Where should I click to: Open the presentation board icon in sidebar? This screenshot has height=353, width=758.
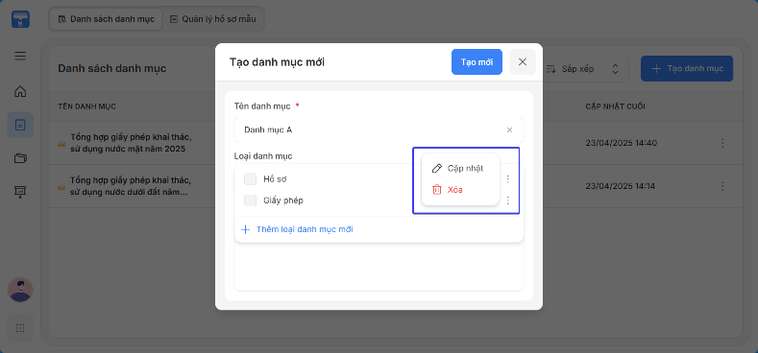(20, 192)
